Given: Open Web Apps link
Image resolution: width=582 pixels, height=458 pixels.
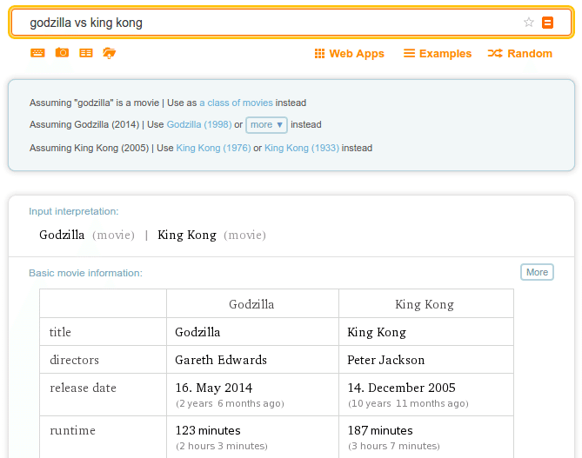Looking at the screenshot, I should coord(357,54).
